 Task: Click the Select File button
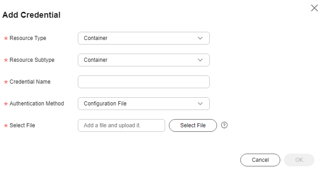point(193,125)
